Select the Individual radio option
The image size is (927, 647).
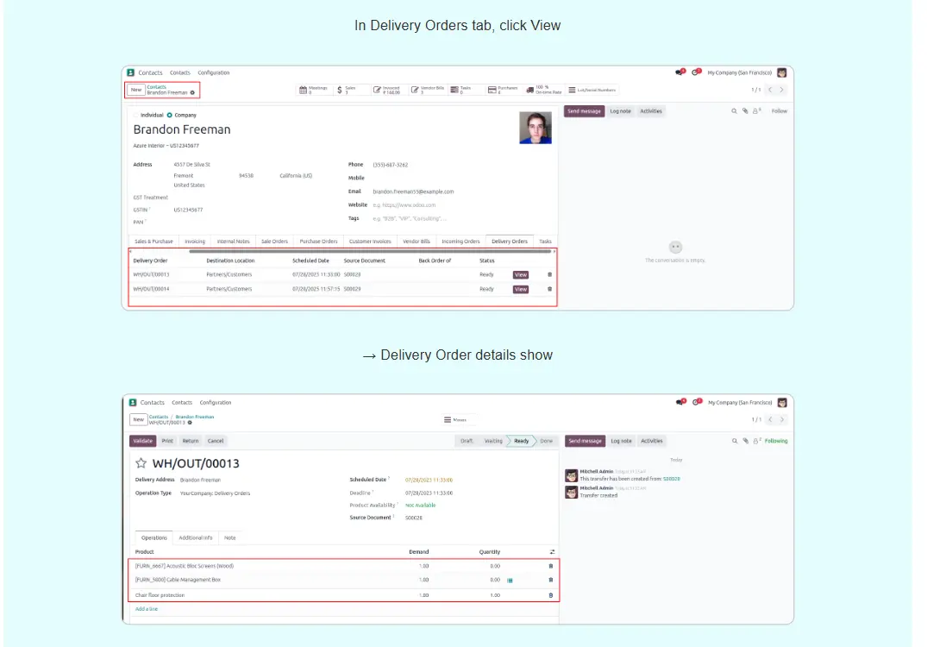coord(135,115)
